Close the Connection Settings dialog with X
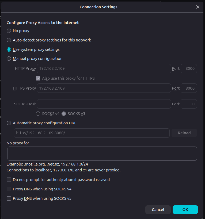 pyautogui.click(x=198, y=7)
